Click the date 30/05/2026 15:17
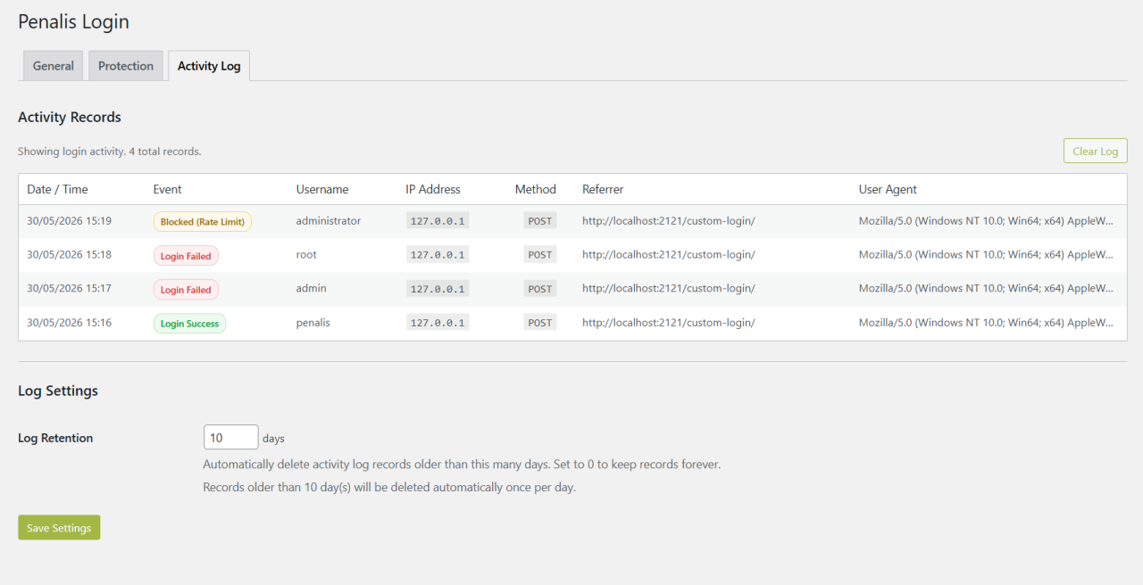Viewport: 1143px width, 585px height. tap(70, 288)
